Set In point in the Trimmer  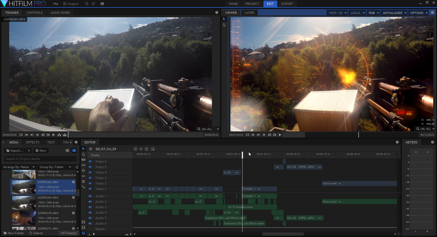pos(27,135)
